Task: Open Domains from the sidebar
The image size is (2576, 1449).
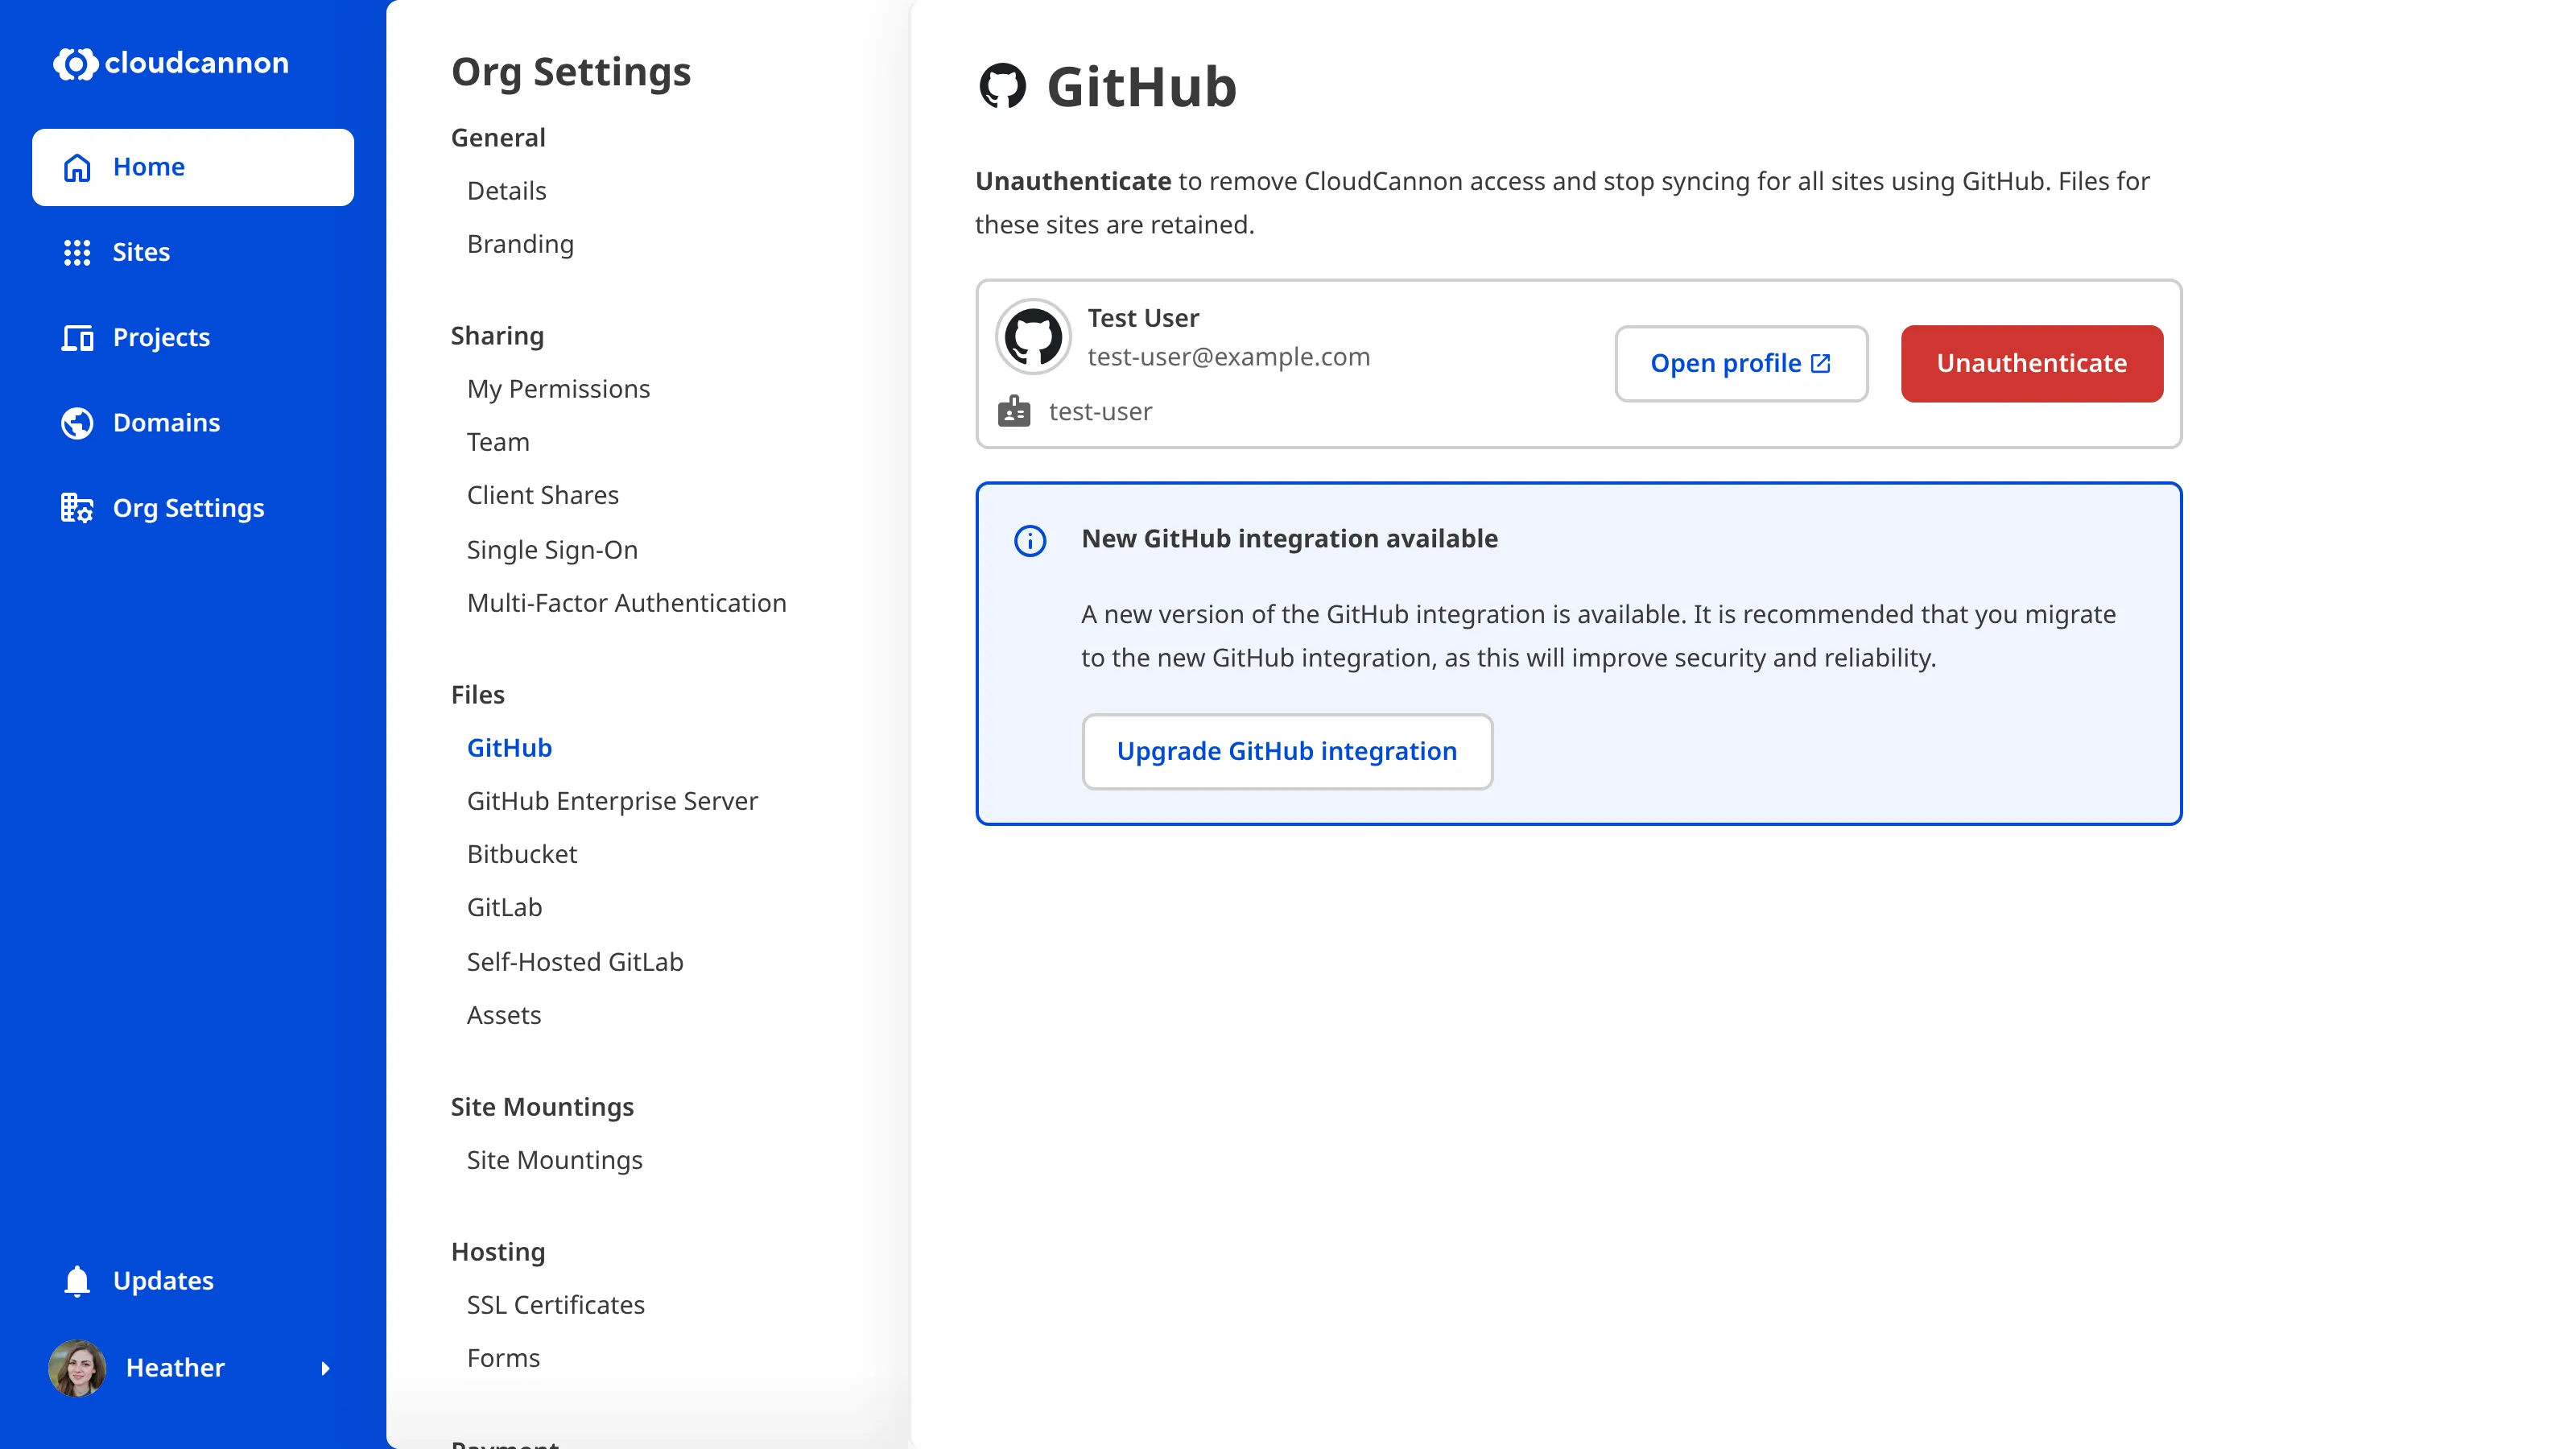Action: pyautogui.click(x=166, y=422)
